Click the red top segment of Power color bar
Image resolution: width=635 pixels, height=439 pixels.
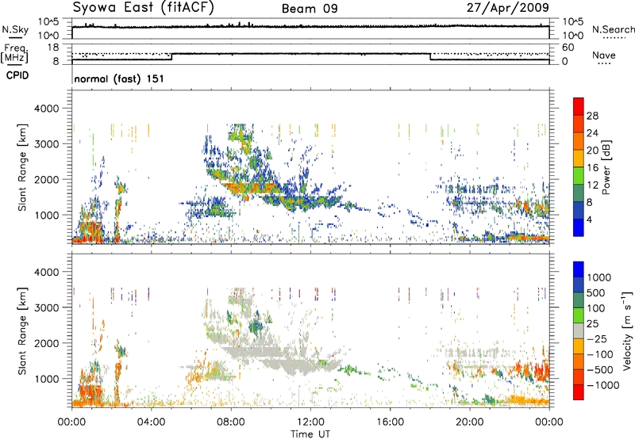(579, 106)
